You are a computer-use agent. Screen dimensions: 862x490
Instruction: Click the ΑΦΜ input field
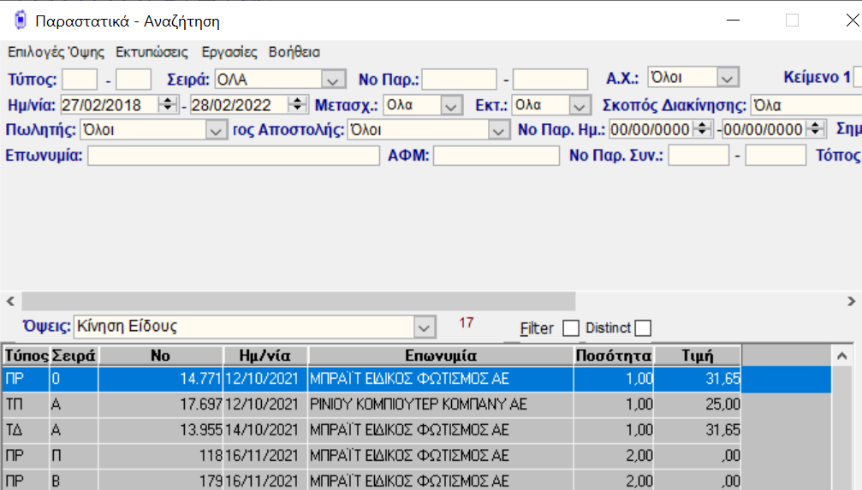pos(496,156)
